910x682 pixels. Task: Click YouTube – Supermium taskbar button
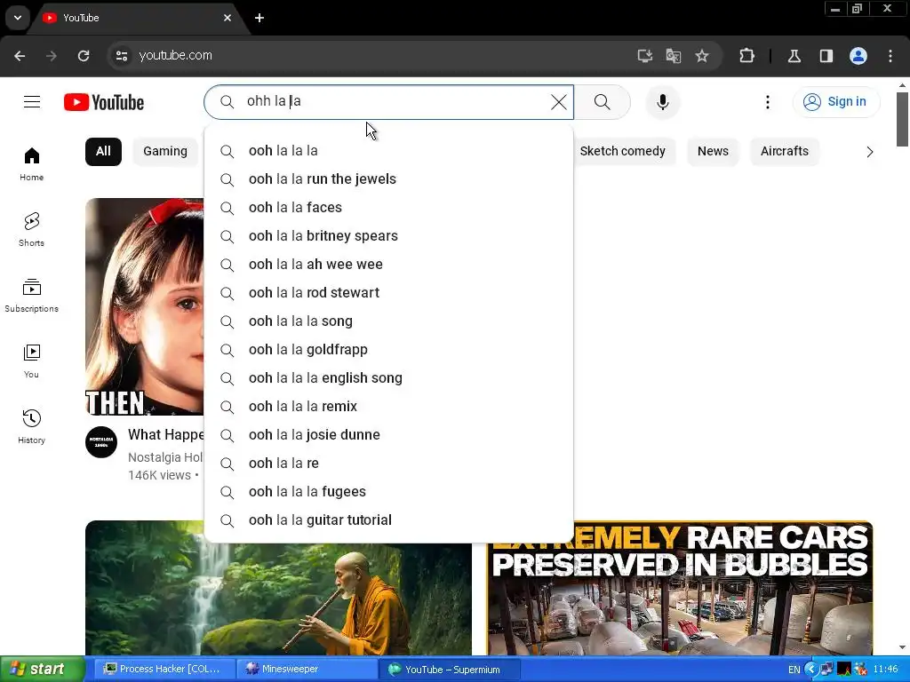click(449, 670)
